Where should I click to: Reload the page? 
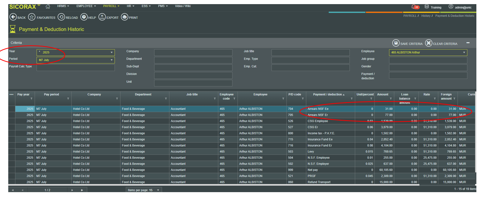point(61,17)
